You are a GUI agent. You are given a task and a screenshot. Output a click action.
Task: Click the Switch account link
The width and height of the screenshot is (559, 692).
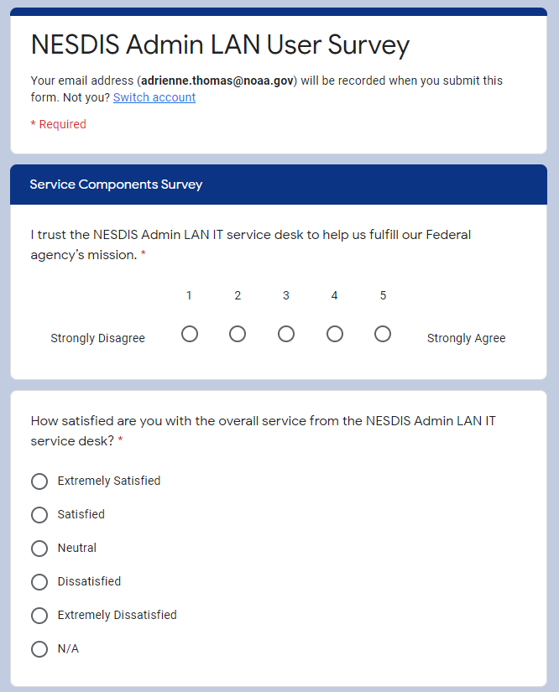[x=154, y=97]
